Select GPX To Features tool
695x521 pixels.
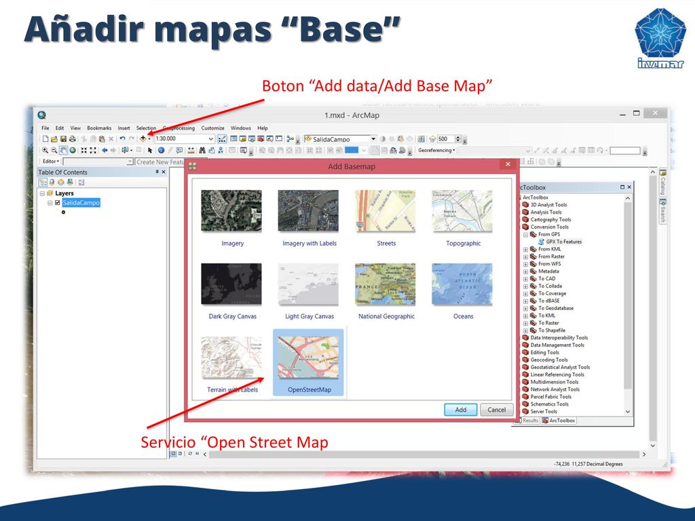click(x=560, y=242)
